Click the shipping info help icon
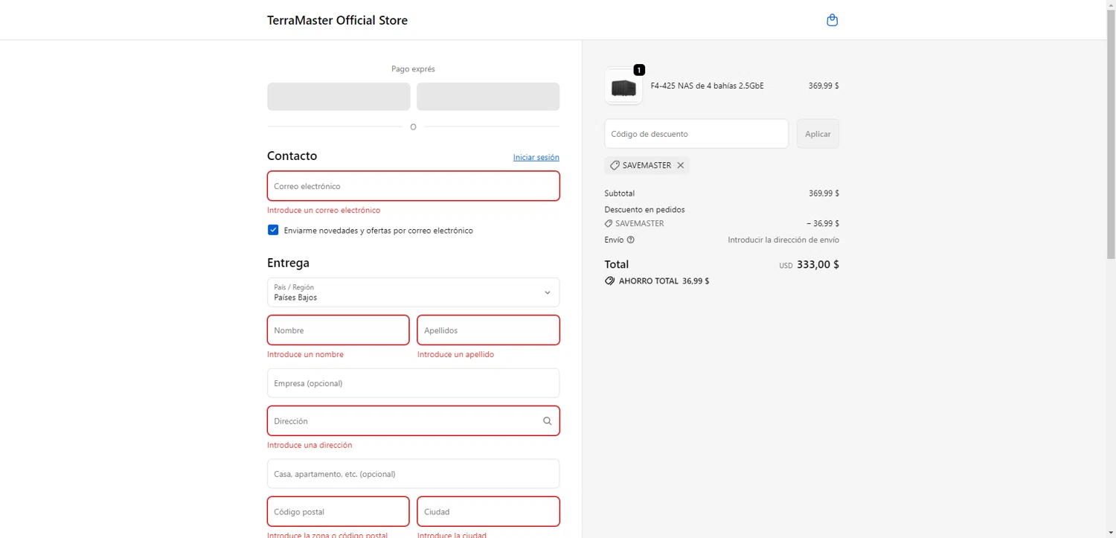This screenshot has width=1116, height=538. coord(631,240)
